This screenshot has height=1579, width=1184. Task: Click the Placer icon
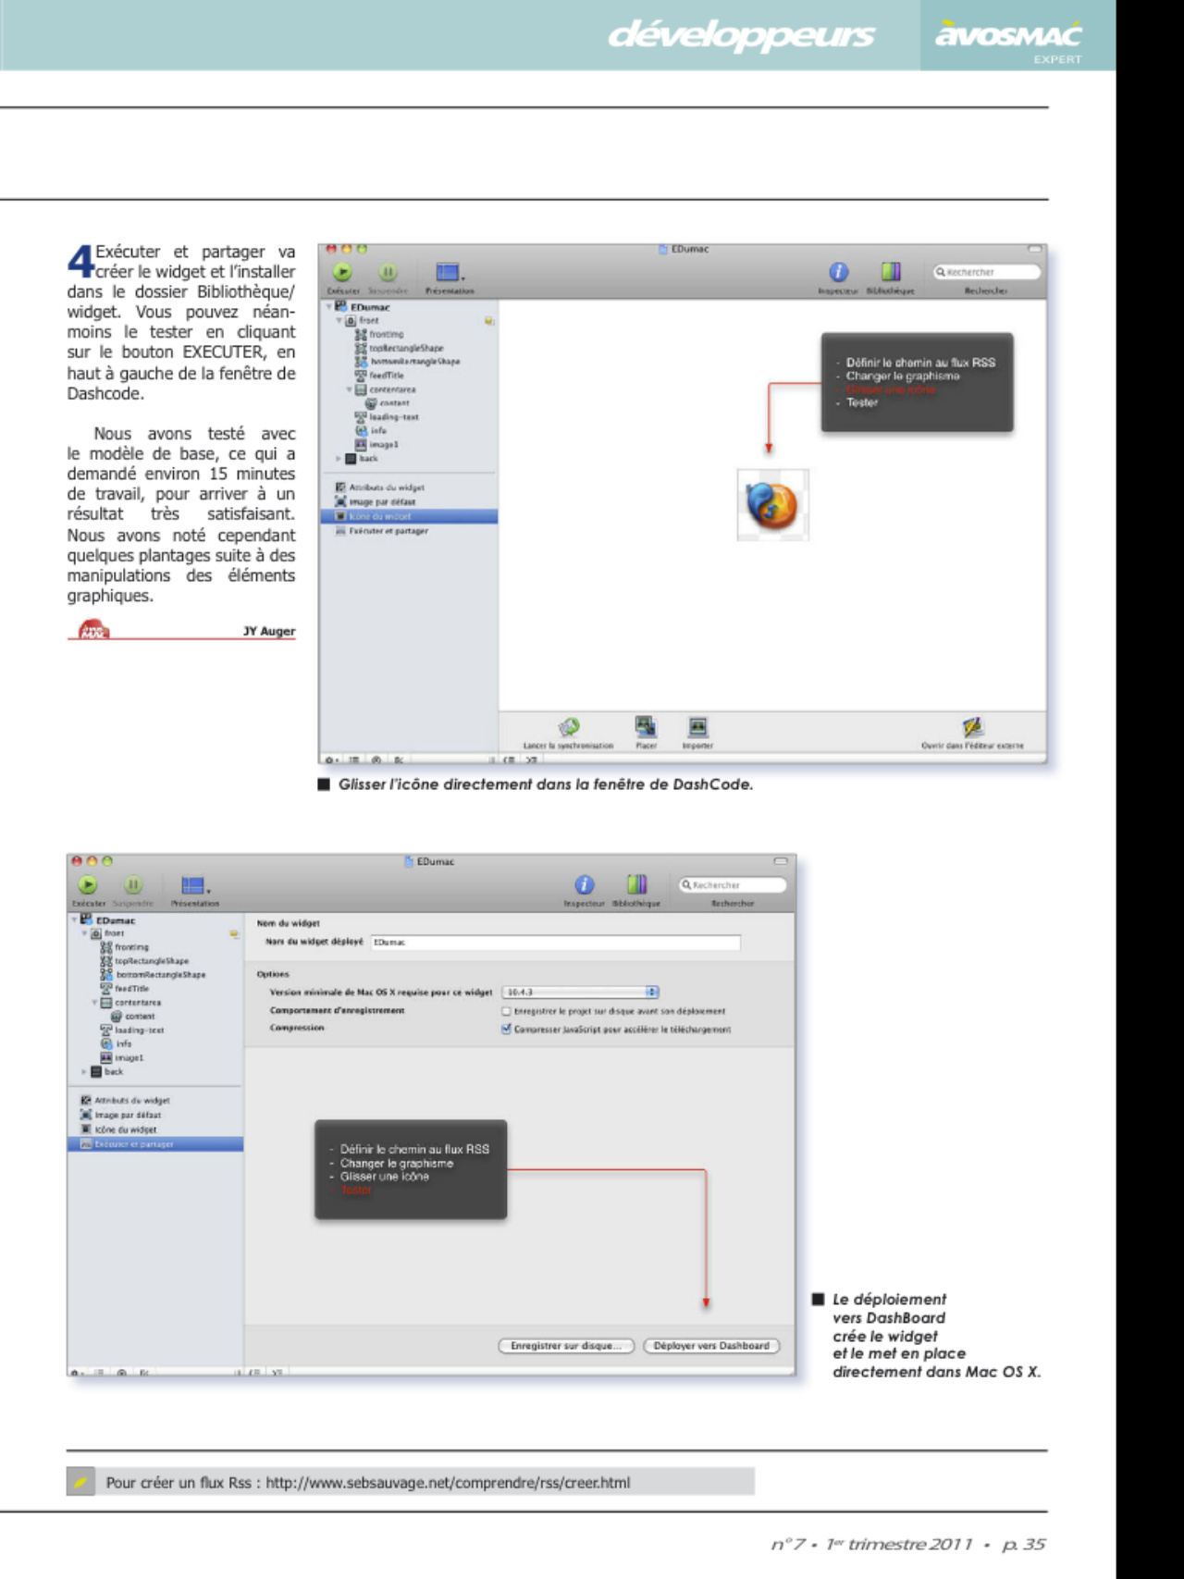[x=646, y=727]
